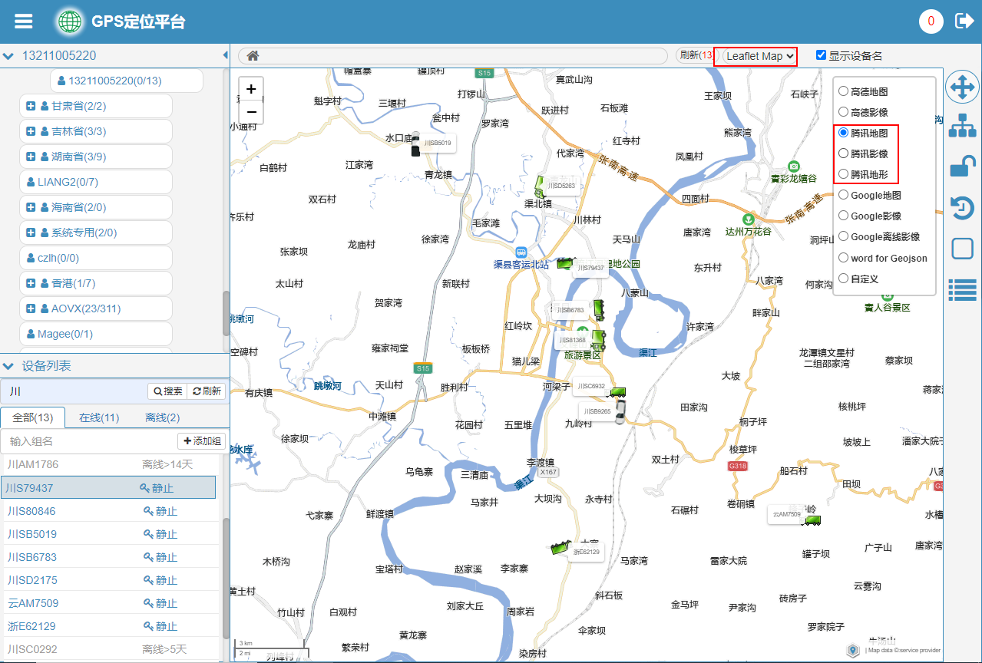Select the four-arrow pan tool icon
The image size is (982, 663).
click(x=962, y=87)
